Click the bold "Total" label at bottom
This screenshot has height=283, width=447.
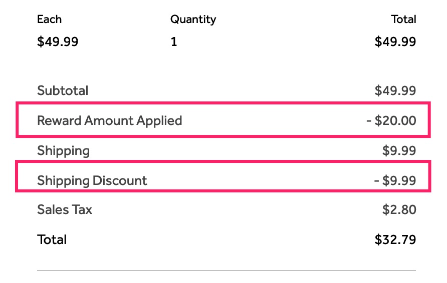point(52,239)
